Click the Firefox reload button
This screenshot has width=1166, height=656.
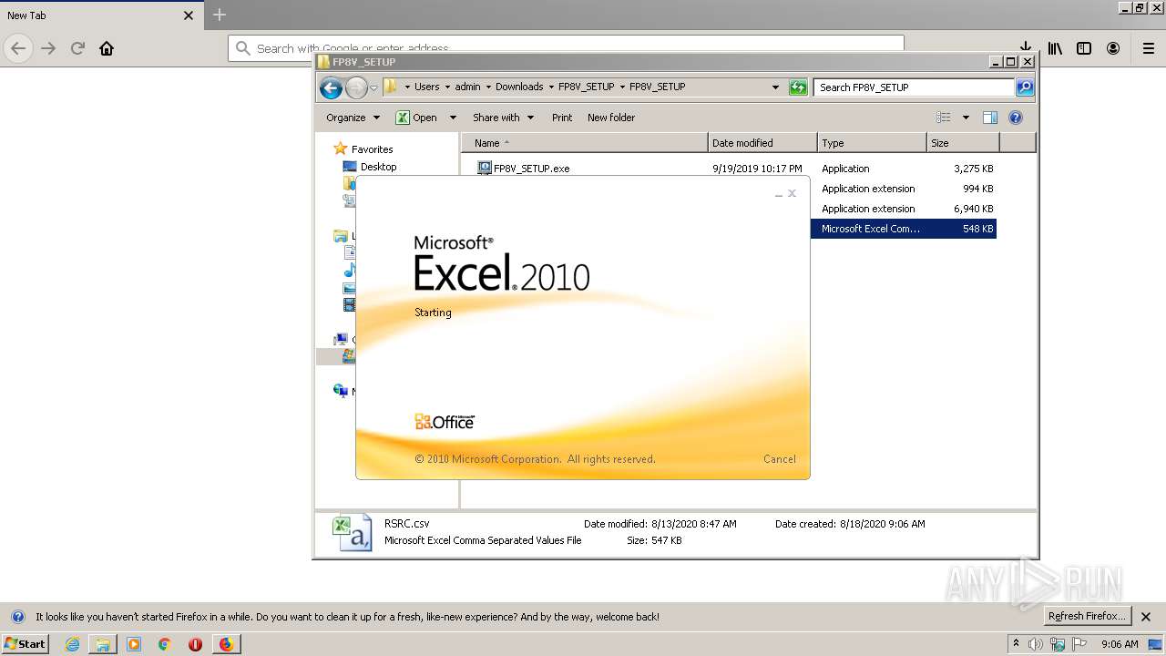click(77, 48)
